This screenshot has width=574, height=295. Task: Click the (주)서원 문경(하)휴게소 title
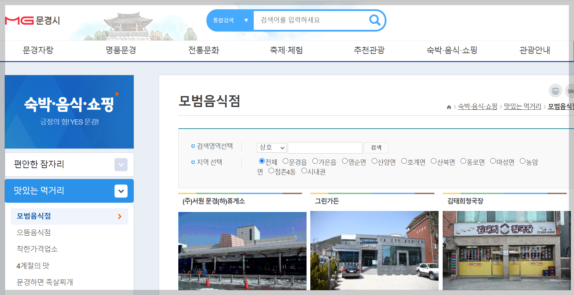[214, 201]
